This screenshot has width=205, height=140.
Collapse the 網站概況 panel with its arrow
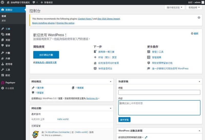point(111,81)
